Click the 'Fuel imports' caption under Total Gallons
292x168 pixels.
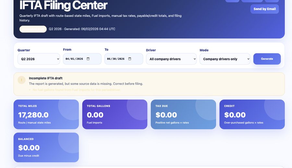click(94, 122)
